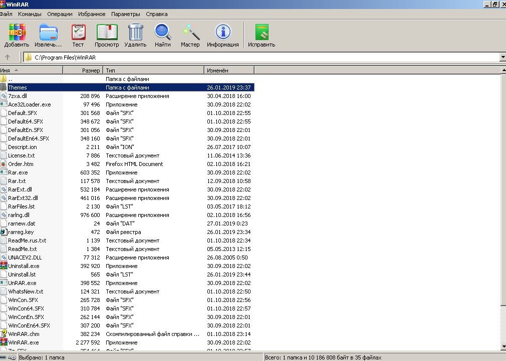Select the Themes folder icon
This screenshot has height=361, width=506.
(3, 87)
